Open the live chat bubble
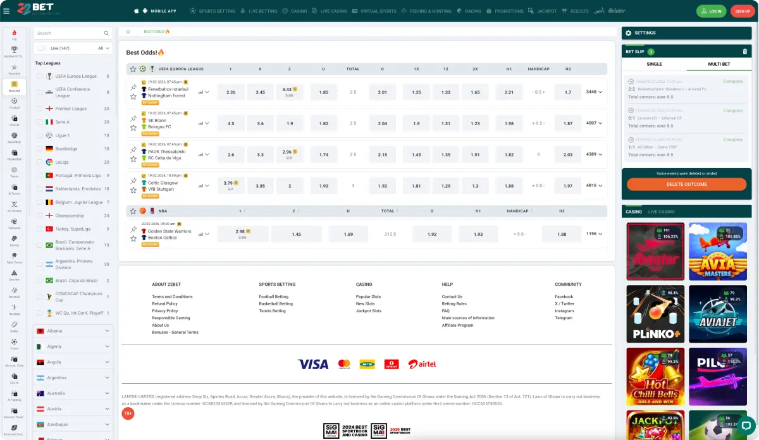The image size is (759, 440). coord(746,425)
